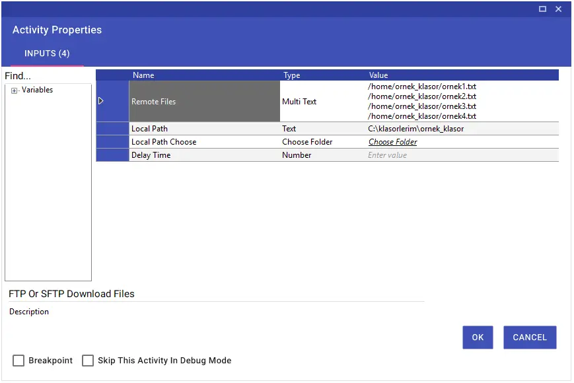
Task: Select the row header of Delay Time
Action: (112, 155)
